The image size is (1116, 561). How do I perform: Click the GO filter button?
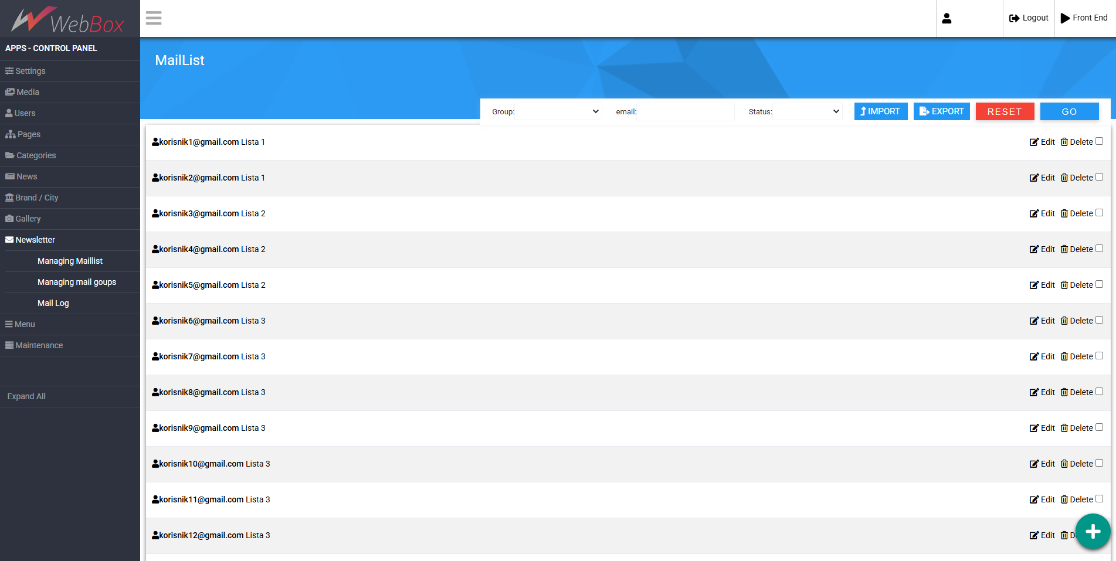tap(1069, 111)
